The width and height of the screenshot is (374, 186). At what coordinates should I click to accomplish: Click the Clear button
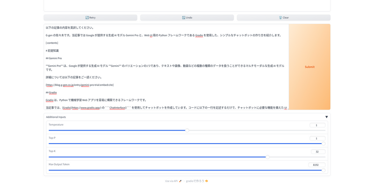[284, 18]
